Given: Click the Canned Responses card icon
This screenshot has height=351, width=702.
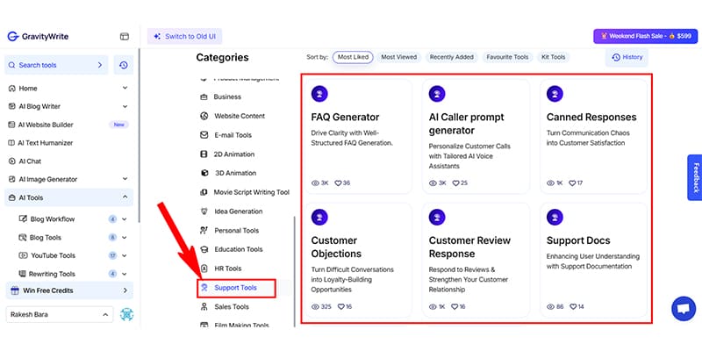Looking at the screenshot, I should [555, 94].
